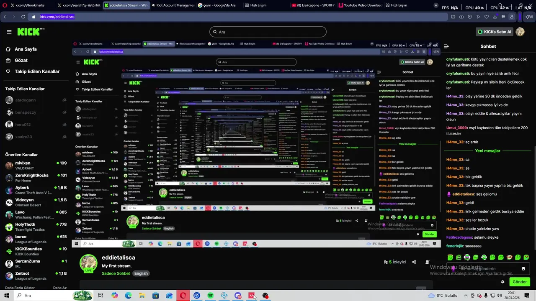This screenshot has height=301, width=536.
Task: Open Windows Start menu
Action: tap(7, 296)
